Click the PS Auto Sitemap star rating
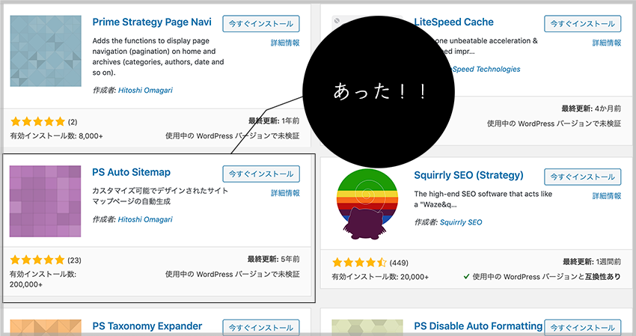The image size is (636, 336). tap(37, 260)
